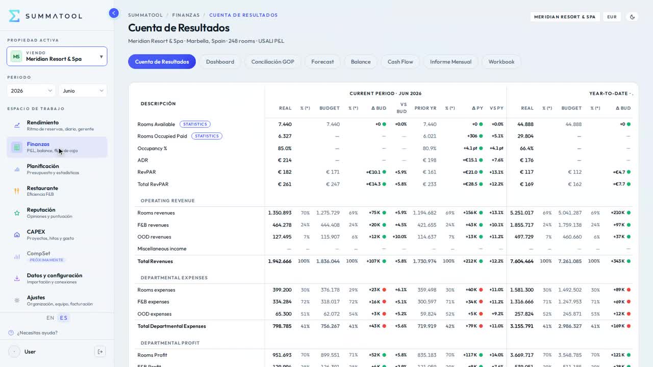Open CAPEX in the sidebar
The image size is (653, 367).
[x=57, y=235]
